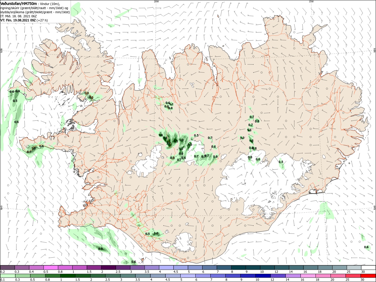
Task: Click the 1.0 value on Snæfellsnes peninsula
Action: tap(33, 149)
